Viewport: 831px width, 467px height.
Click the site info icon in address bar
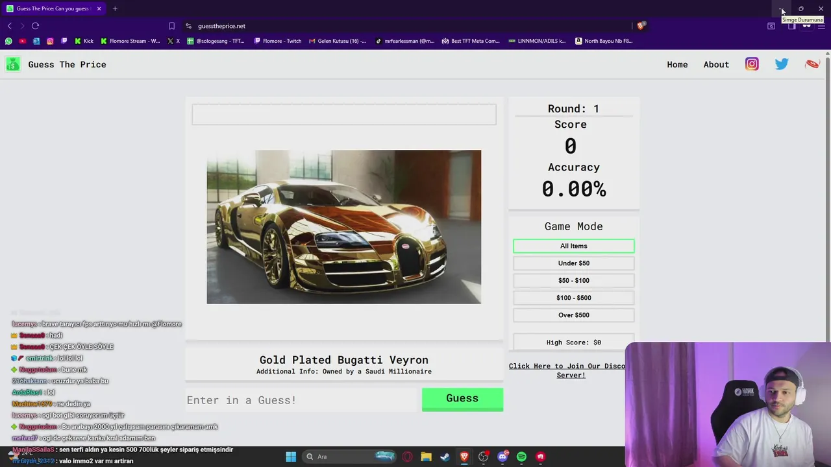(188, 26)
